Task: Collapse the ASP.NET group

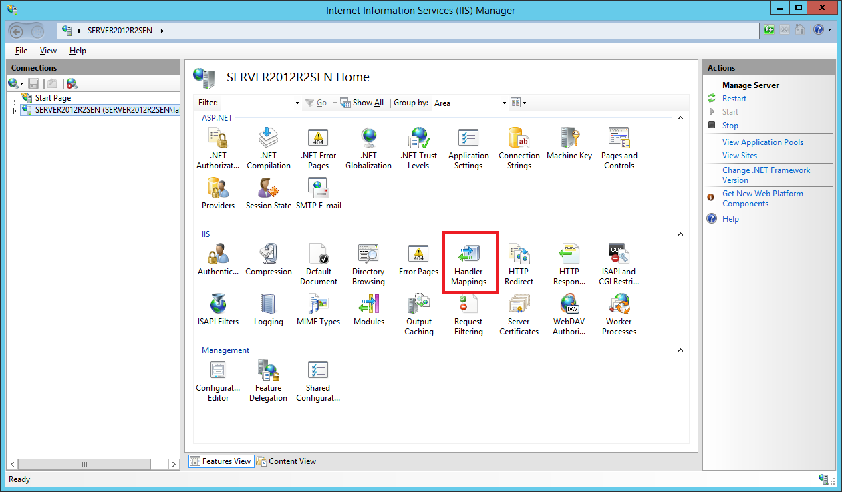Action: coord(680,117)
